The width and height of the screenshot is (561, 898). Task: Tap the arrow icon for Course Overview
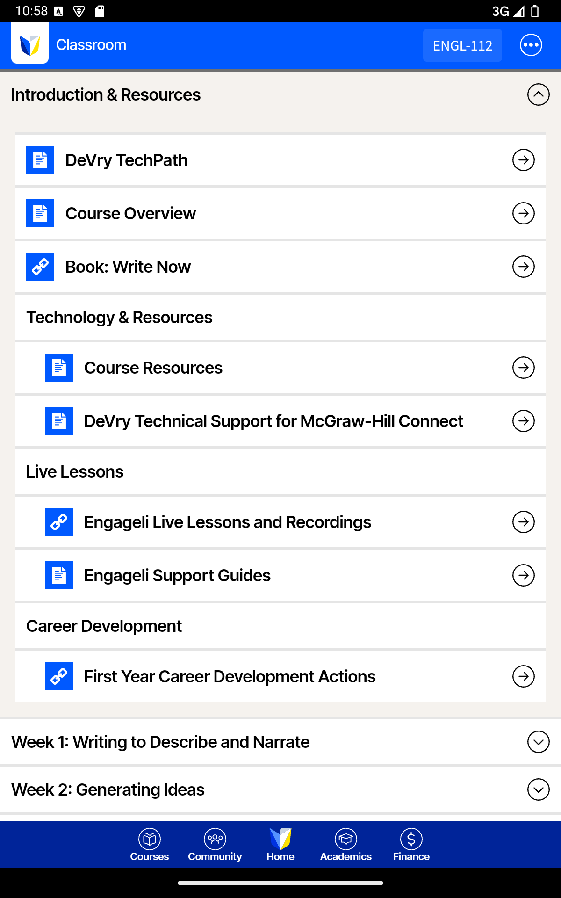click(x=524, y=213)
